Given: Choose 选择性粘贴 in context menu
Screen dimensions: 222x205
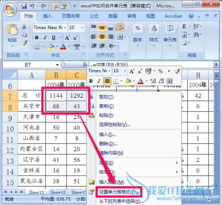Looking at the screenshot, I should coord(115,125).
